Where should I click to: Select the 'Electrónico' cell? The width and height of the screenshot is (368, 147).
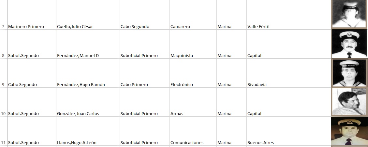pos(182,85)
